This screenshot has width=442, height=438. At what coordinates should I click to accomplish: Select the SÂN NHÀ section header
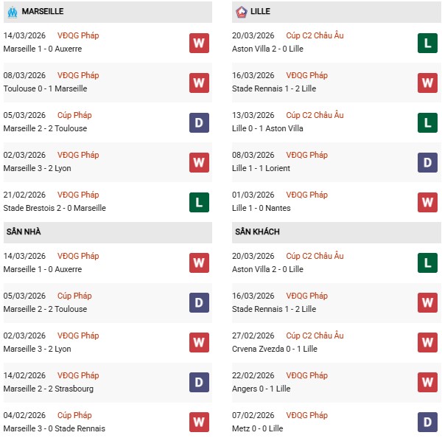(24, 232)
